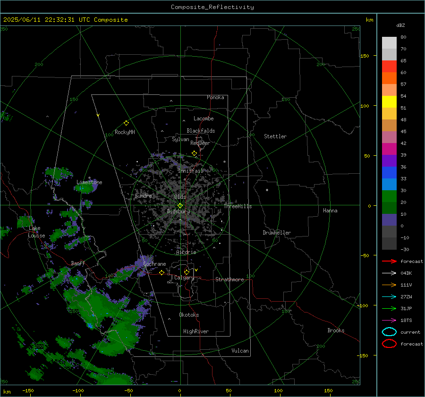Click the green 31JP arrow legend icon
Viewport: 425px width, 397px height.
[389, 308]
